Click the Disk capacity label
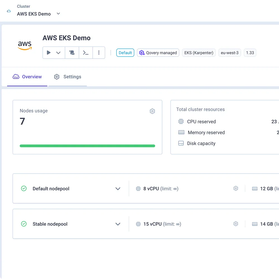Image resolution: width=279 pixels, height=279 pixels. pyautogui.click(x=201, y=144)
